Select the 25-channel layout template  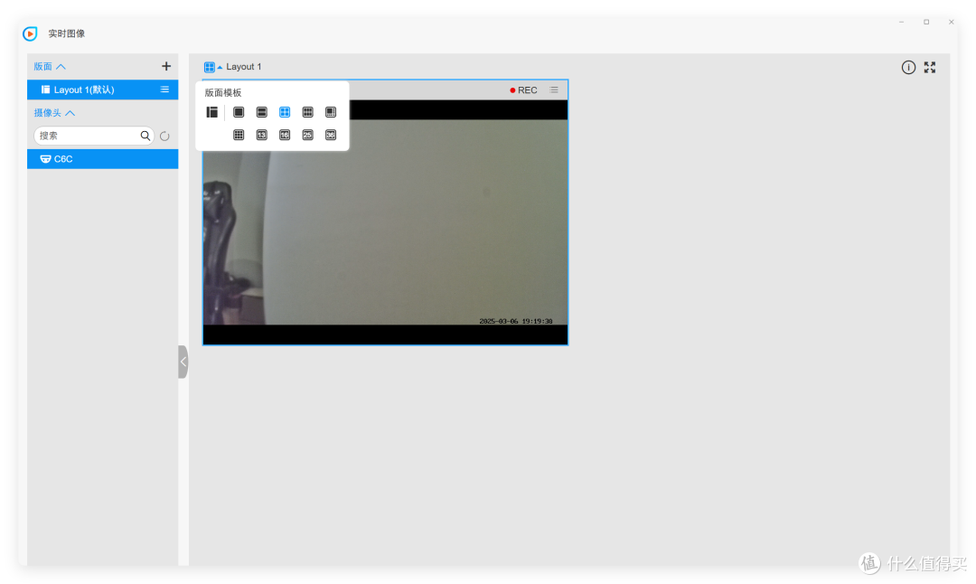point(307,135)
